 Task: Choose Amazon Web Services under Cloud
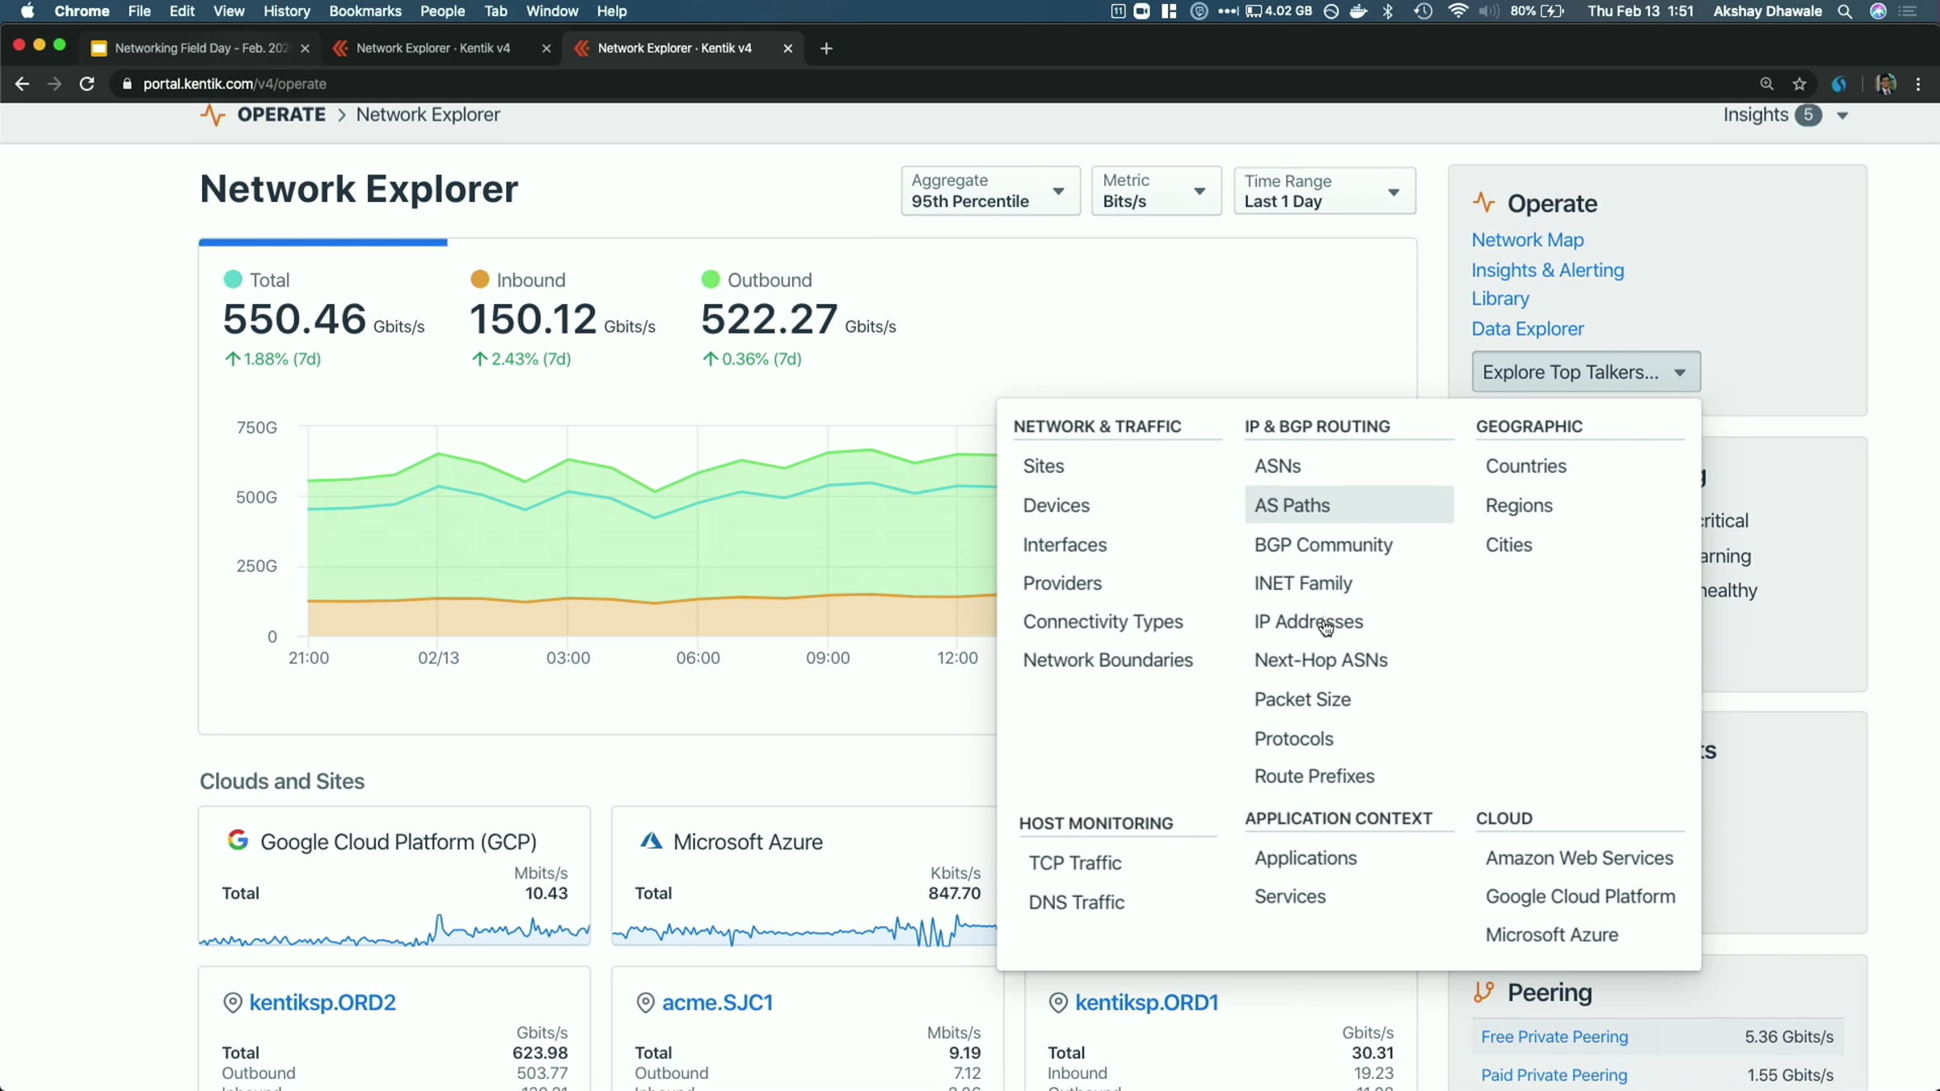point(1579,858)
